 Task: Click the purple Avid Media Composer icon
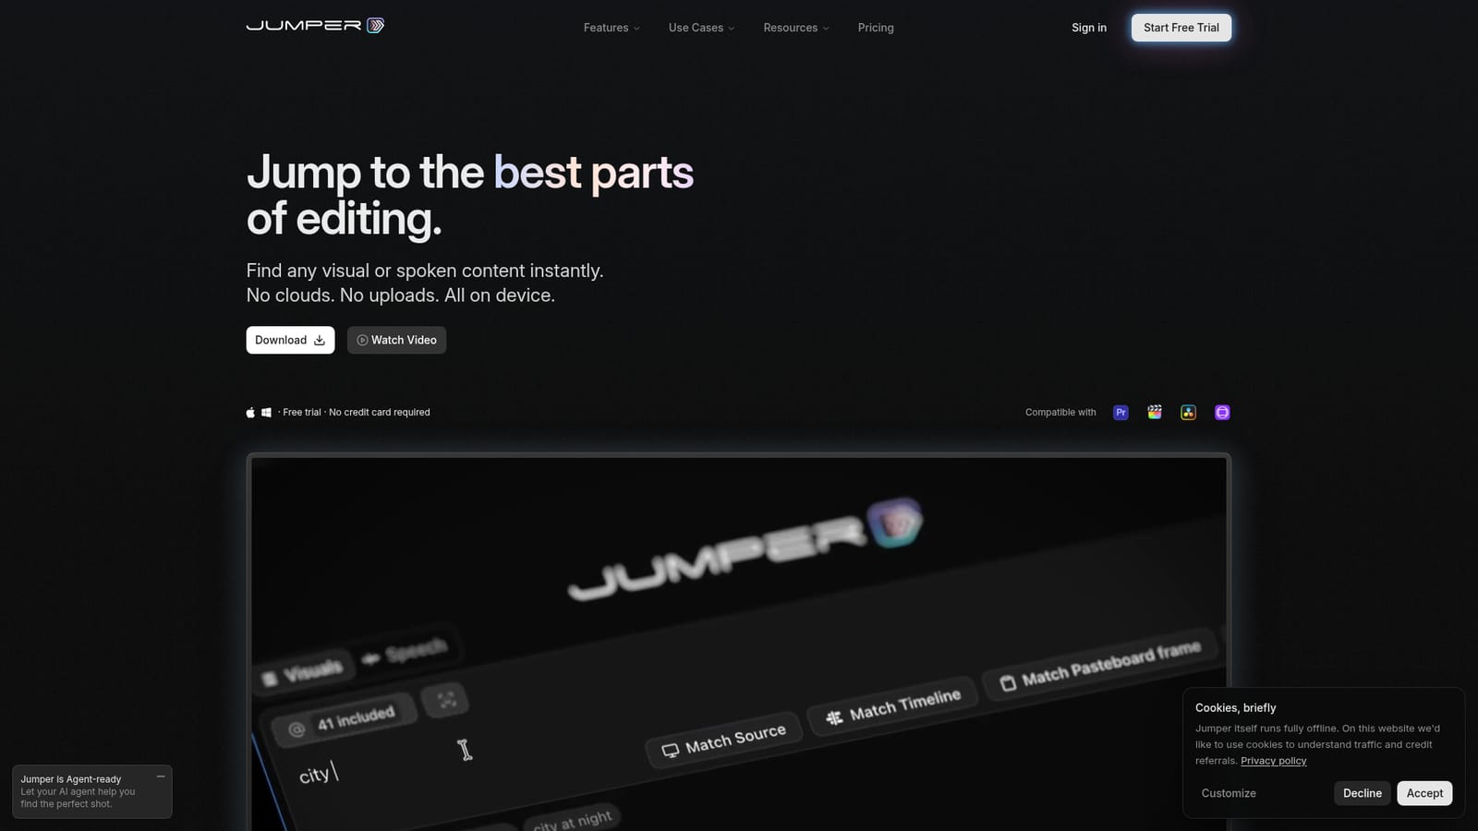coord(1222,413)
